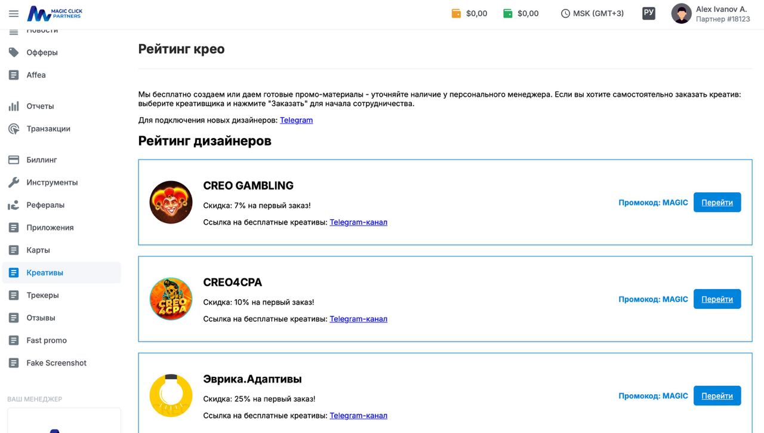
Task: Open CREO GAMBLING joker logo
Action: click(x=171, y=202)
